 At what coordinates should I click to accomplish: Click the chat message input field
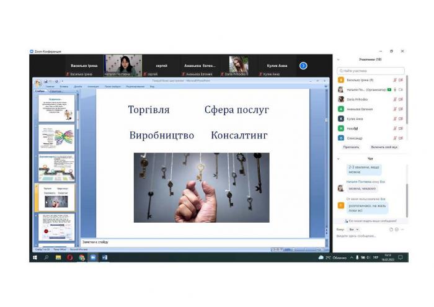[x=371, y=236]
